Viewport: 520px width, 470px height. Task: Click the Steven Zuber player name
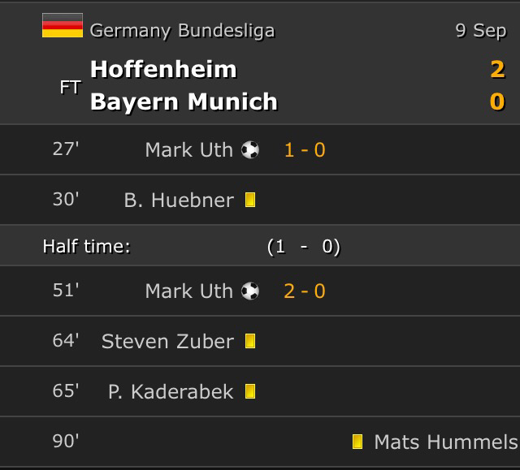pyautogui.click(x=167, y=342)
